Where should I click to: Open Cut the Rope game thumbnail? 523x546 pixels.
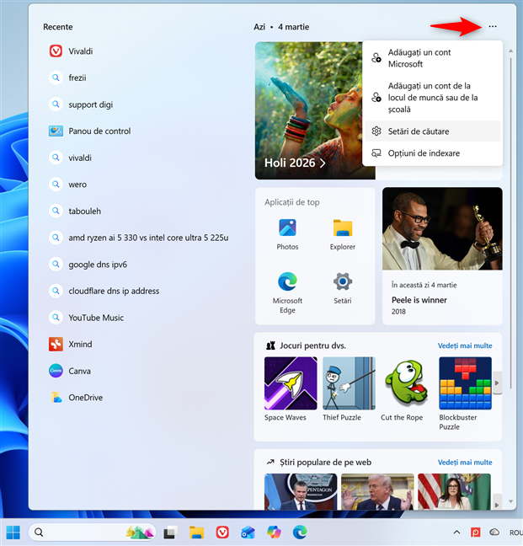402,388
